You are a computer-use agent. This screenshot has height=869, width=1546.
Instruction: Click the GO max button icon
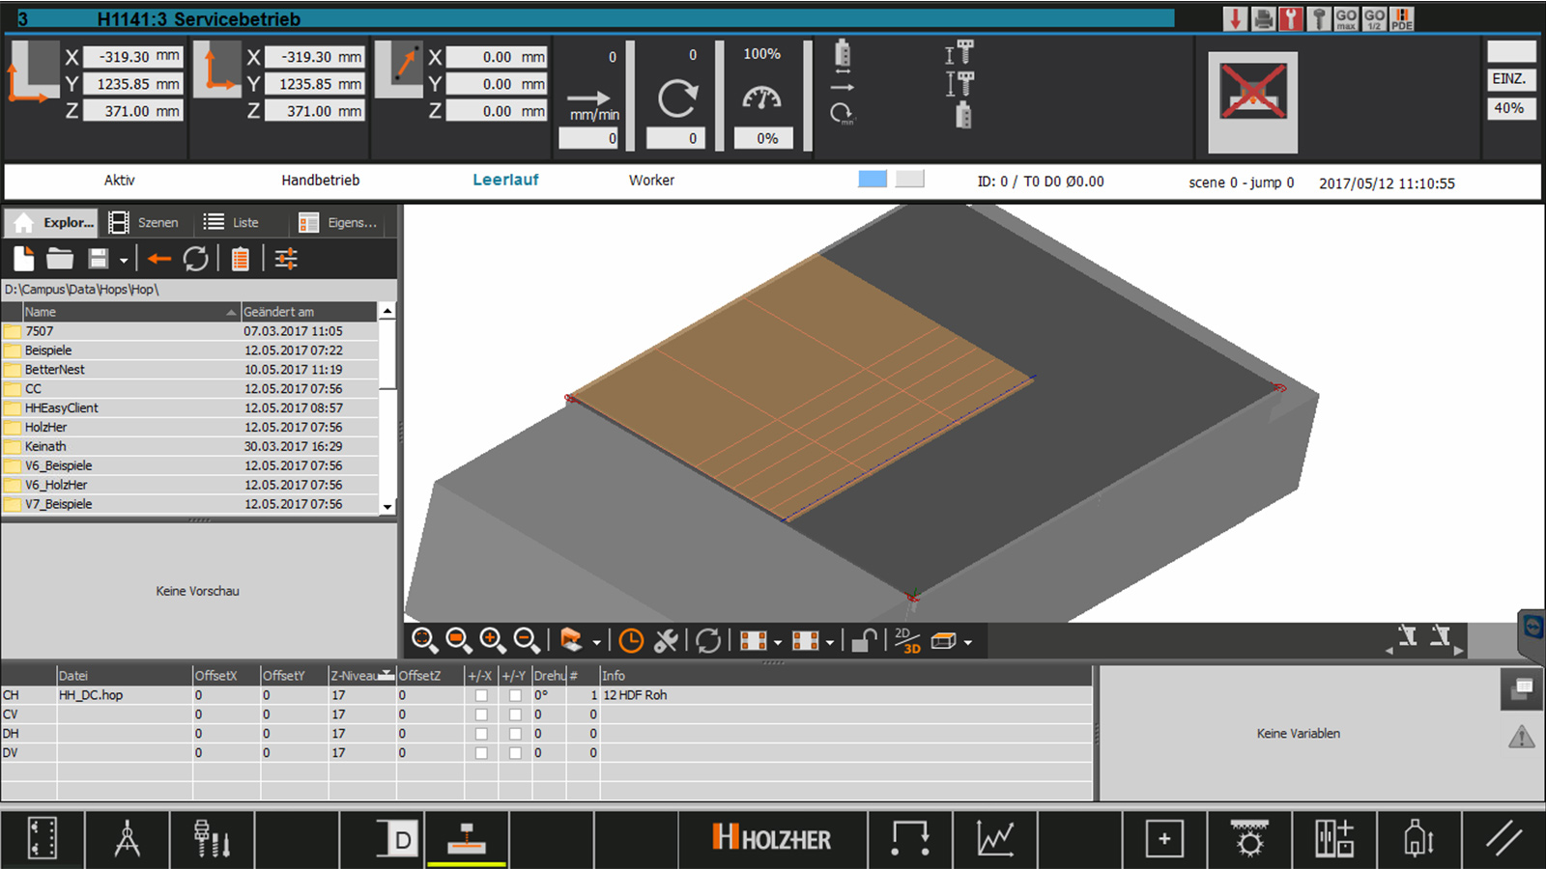1346,18
